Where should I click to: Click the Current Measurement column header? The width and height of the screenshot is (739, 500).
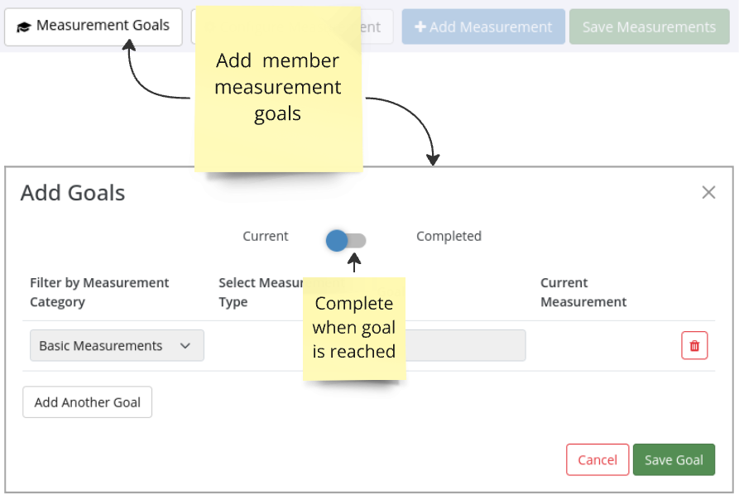583,292
